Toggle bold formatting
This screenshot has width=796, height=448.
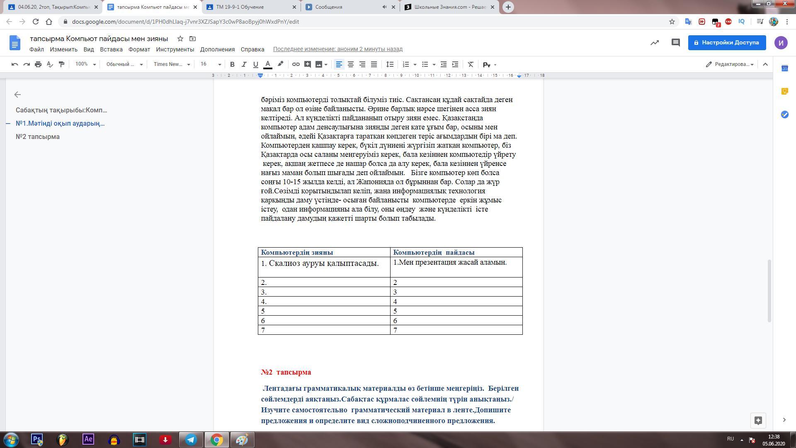point(232,64)
